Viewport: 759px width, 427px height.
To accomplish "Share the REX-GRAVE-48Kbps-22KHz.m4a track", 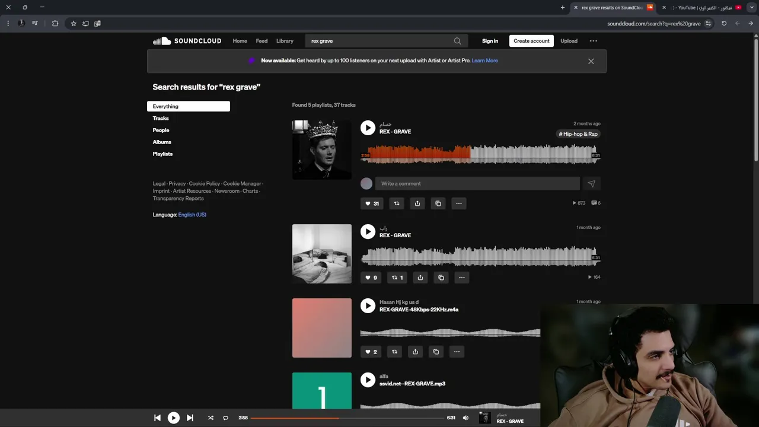I will pos(415,352).
